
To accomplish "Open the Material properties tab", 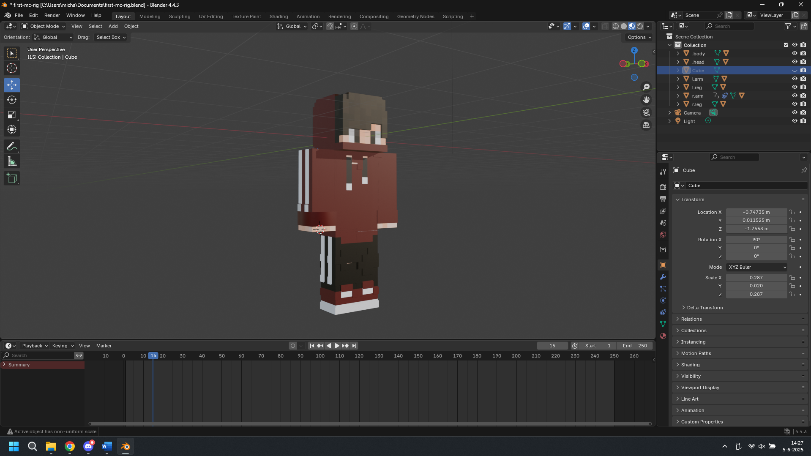I will pos(663,336).
